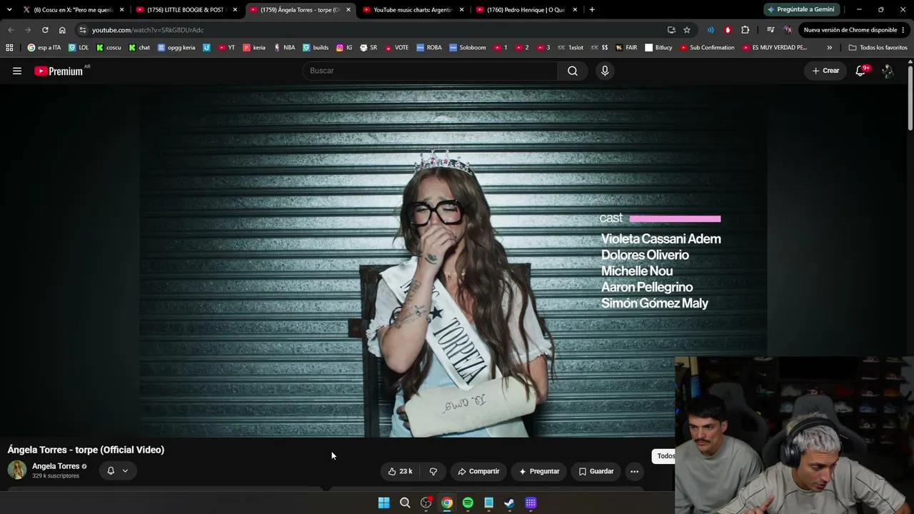Open the YouTube guide hamburger menu
914x514 pixels.
pos(17,71)
